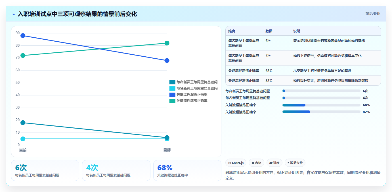The width and height of the screenshot is (392, 192).
Task: Click the 目标 x-axis label
Action: click(167, 150)
